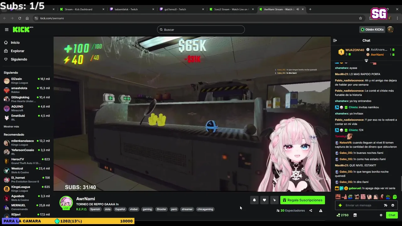This screenshot has height=226, width=402.
Task: Go to Inicio in the sidebar
Action: tap(15, 42)
